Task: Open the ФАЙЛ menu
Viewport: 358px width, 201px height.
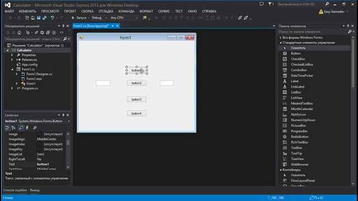Action: [9, 11]
